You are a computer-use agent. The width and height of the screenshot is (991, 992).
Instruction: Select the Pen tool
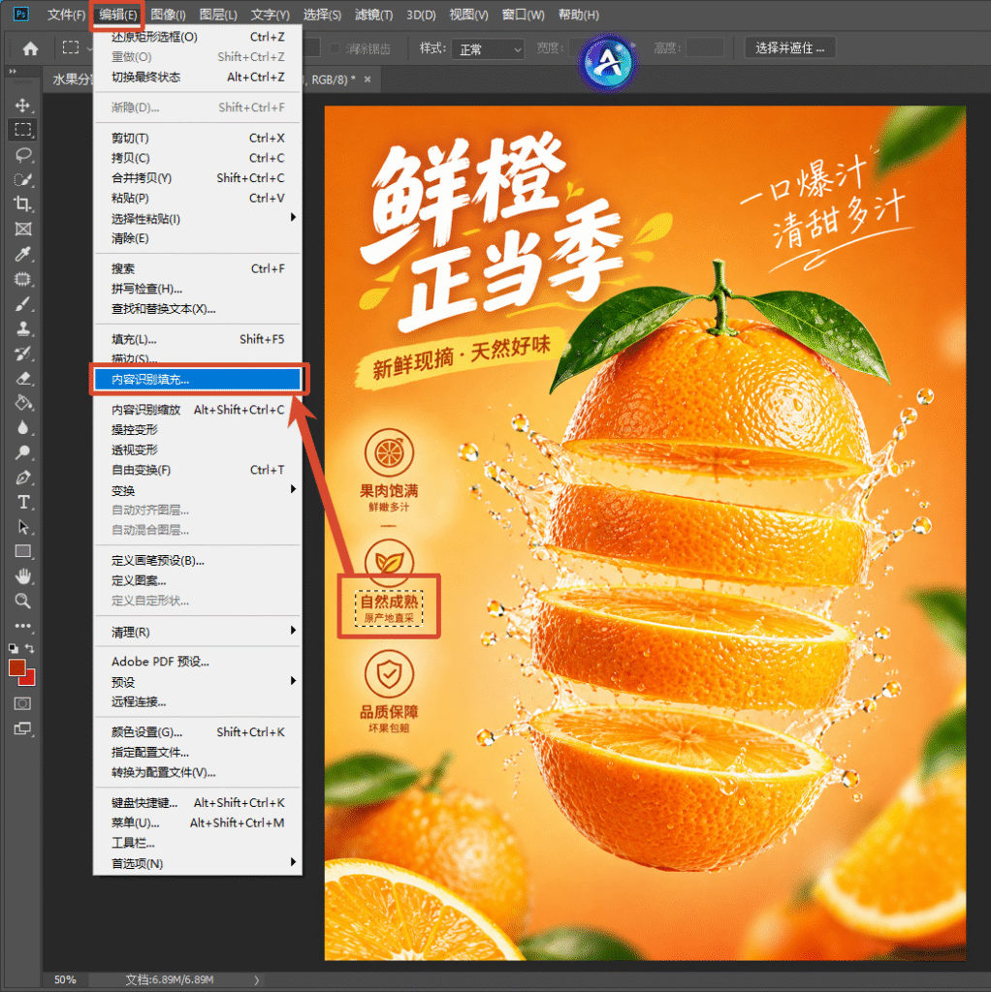pyautogui.click(x=23, y=478)
